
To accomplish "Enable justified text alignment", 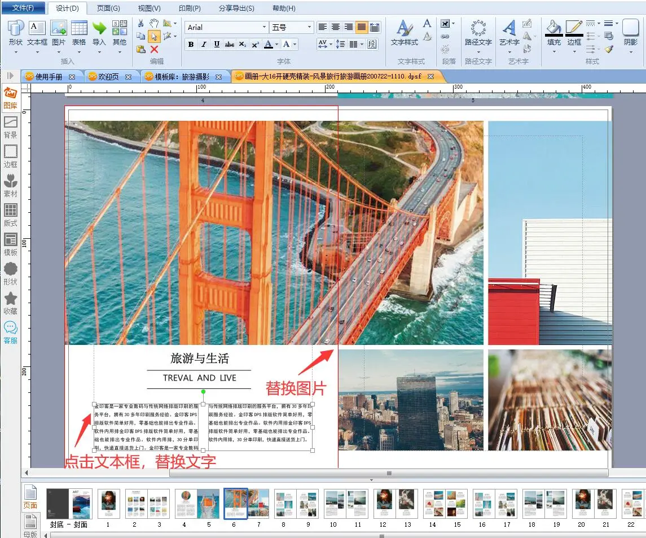I will tap(362, 27).
